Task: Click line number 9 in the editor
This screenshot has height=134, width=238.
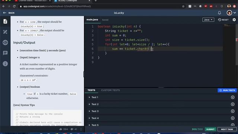Action: [x=93, y=62]
